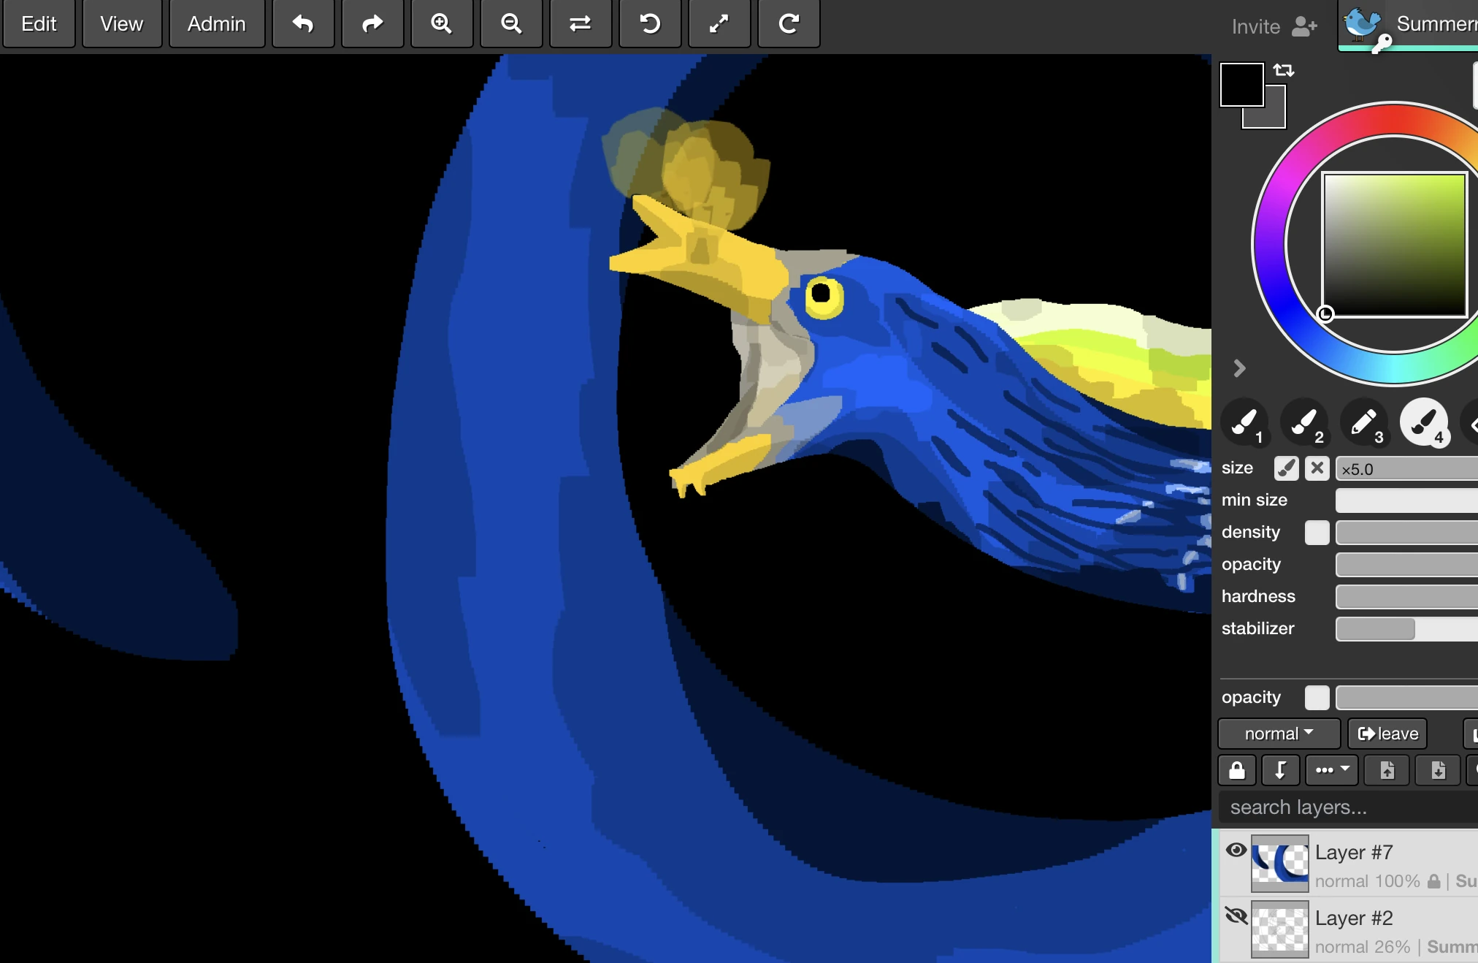This screenshot has width=1478, height=963.
Task: Flip the canvas view horizontally
Action: point(580,24)
